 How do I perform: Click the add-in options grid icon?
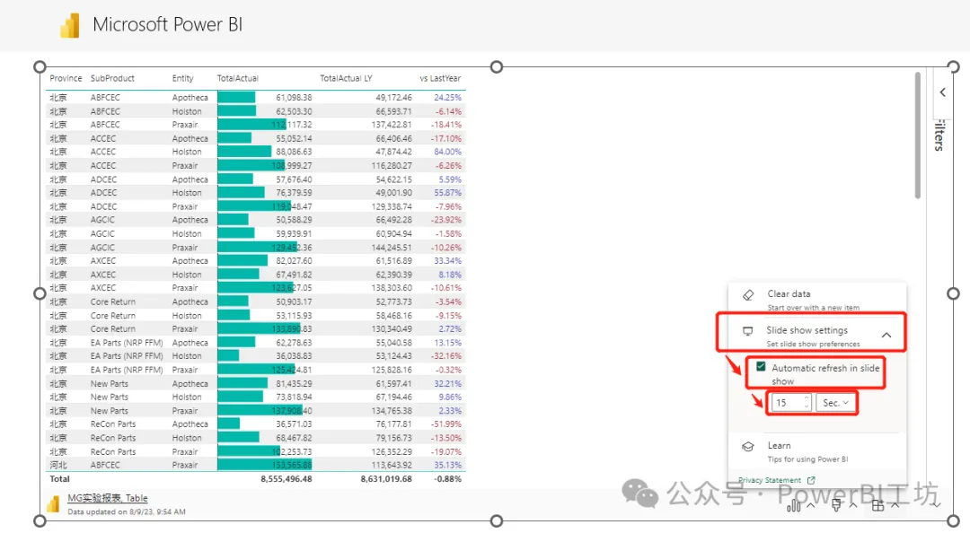877,505
